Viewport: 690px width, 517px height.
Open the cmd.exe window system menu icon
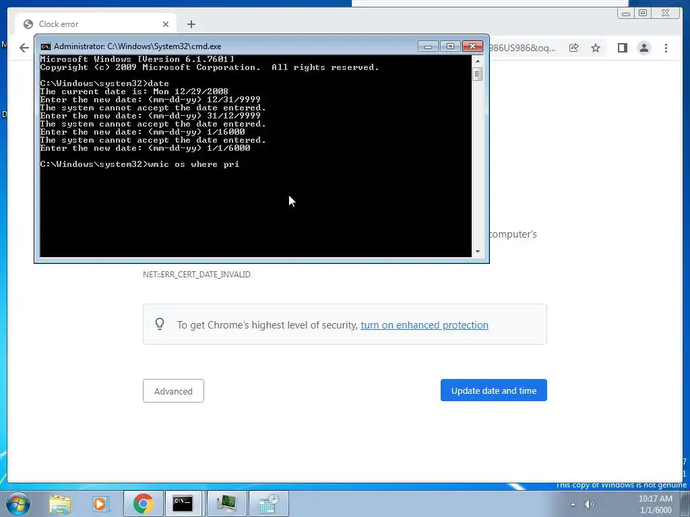click(x=46, y=46)
